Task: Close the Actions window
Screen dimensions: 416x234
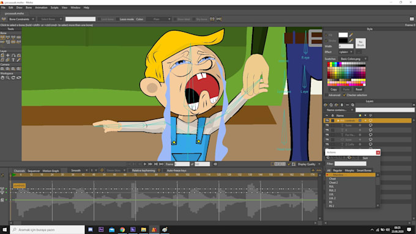Action: (378, 152)
